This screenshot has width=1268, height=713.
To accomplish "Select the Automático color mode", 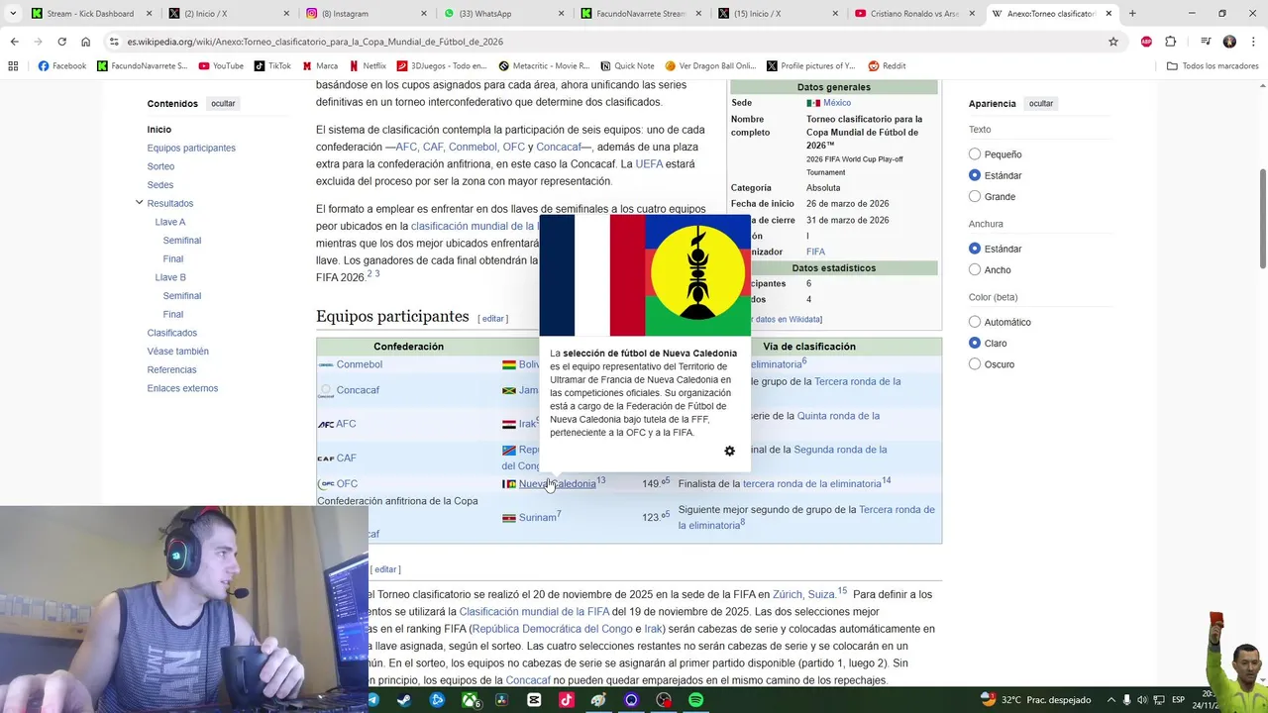I will pyautogui.click(x=975, y=322).
